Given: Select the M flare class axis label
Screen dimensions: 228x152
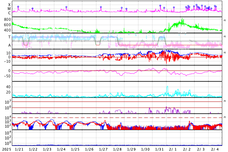Looking at the screenshot, I should 9,9.
